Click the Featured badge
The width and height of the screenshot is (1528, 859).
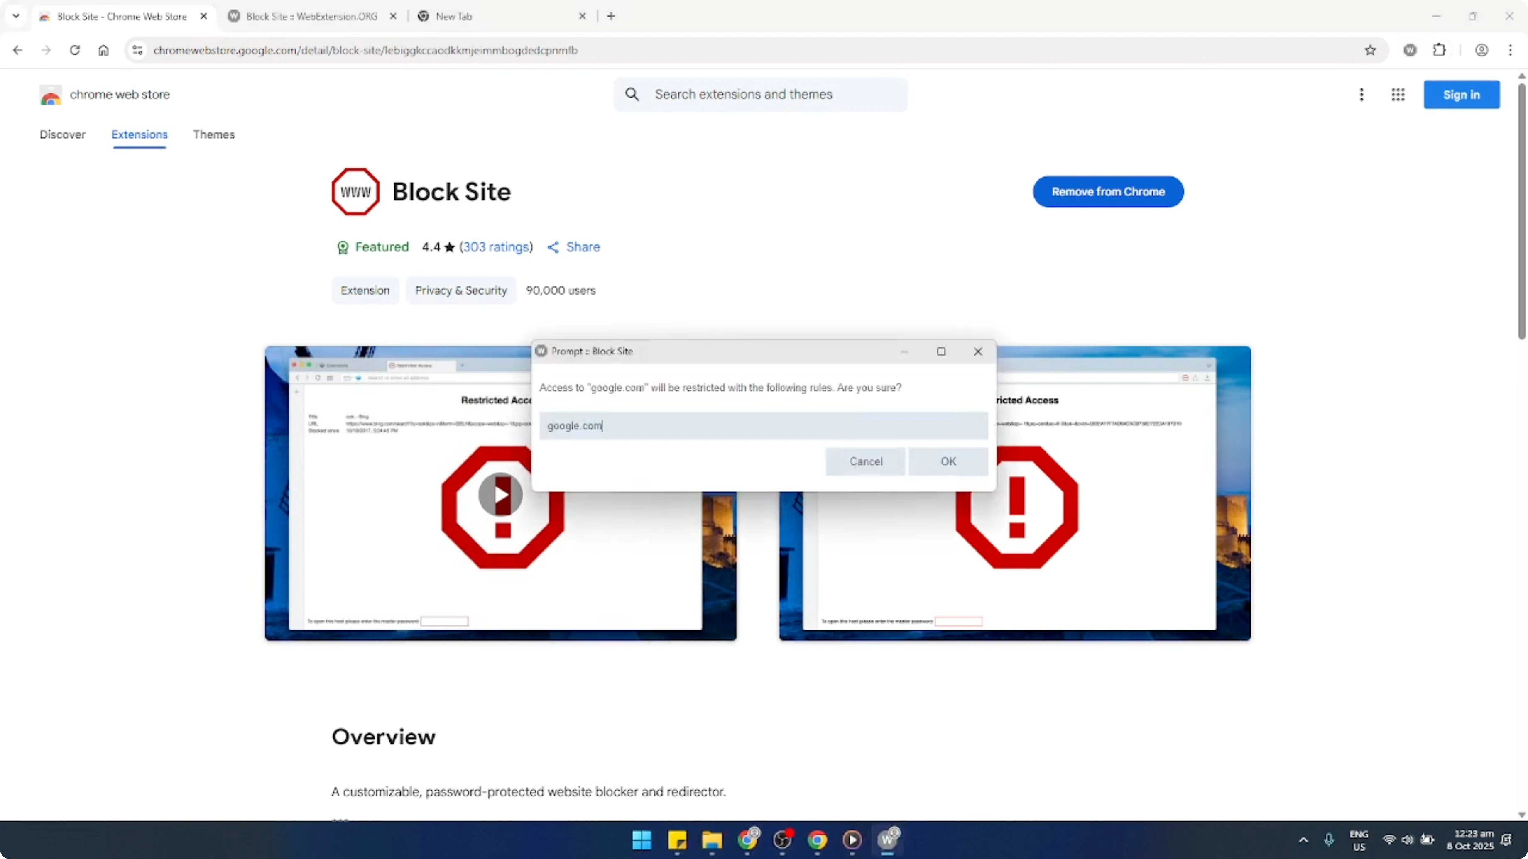coord(372,247)
